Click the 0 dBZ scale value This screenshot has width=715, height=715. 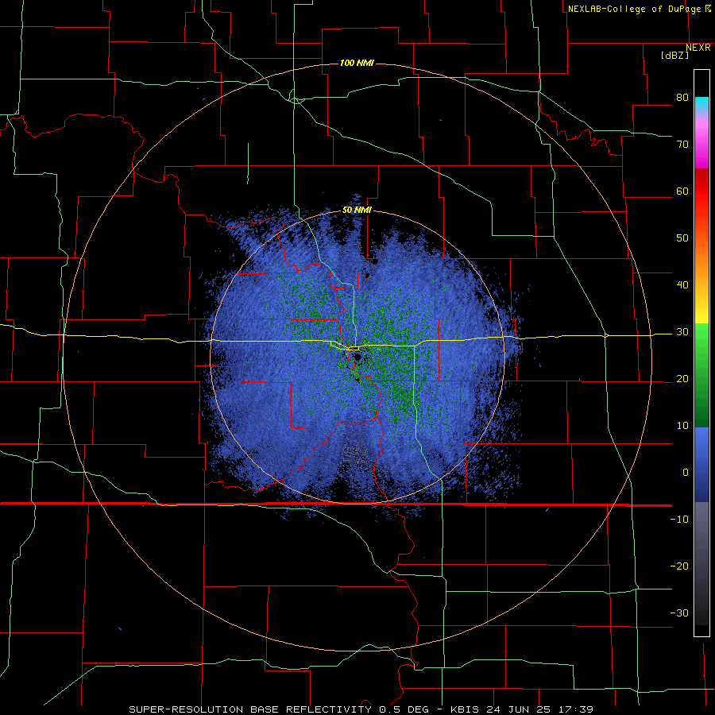686,472
